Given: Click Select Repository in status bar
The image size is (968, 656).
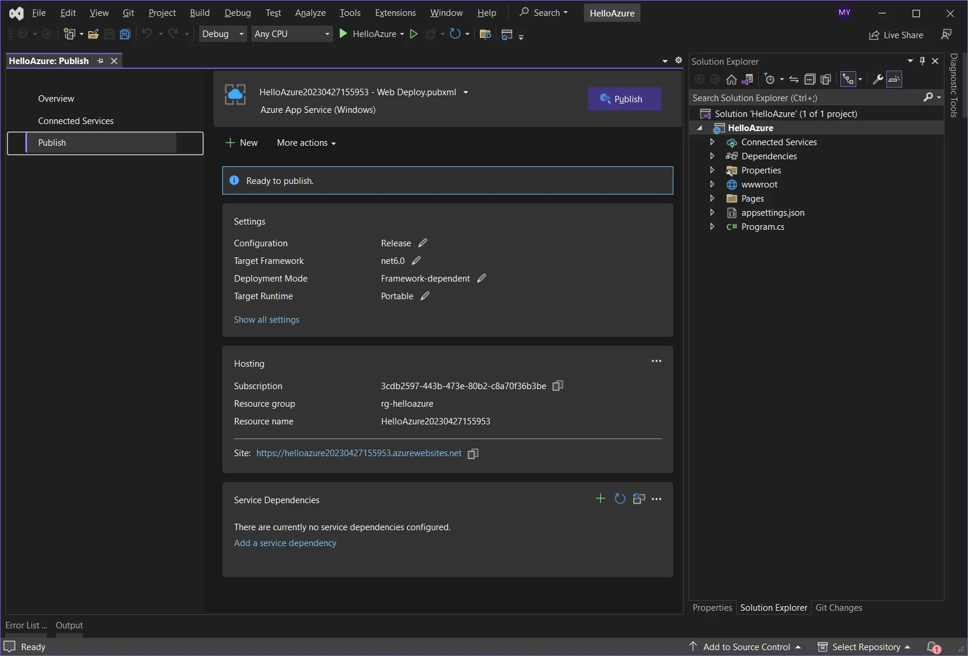Looking at the screenshot, I should tap(864, 647).
